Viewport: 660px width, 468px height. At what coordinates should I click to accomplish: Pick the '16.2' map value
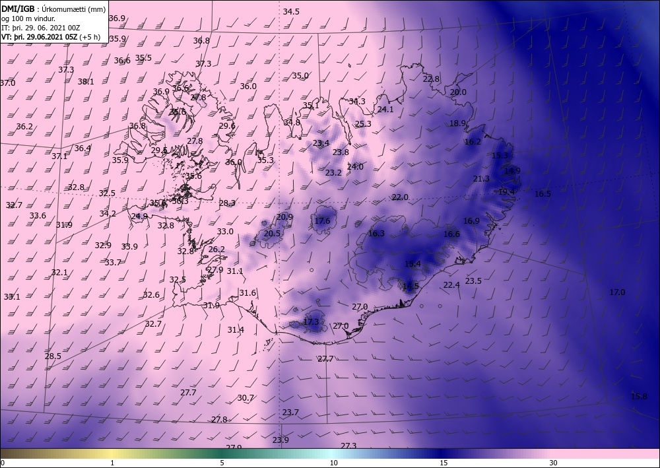473,142
